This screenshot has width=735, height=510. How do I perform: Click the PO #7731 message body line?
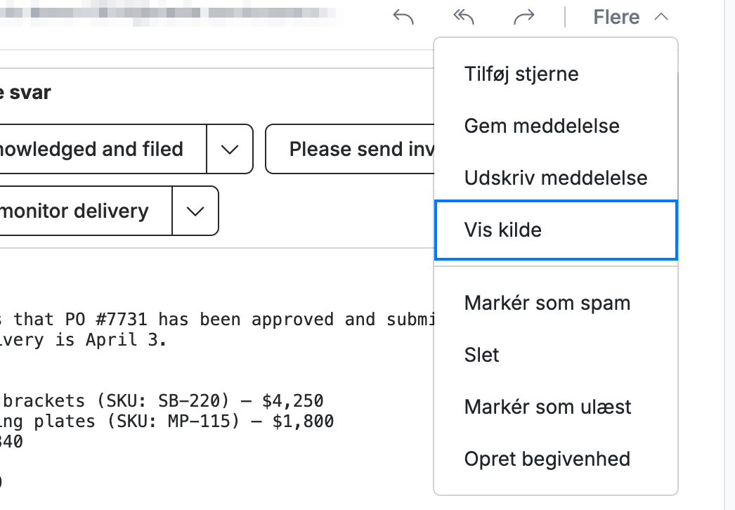218,319
